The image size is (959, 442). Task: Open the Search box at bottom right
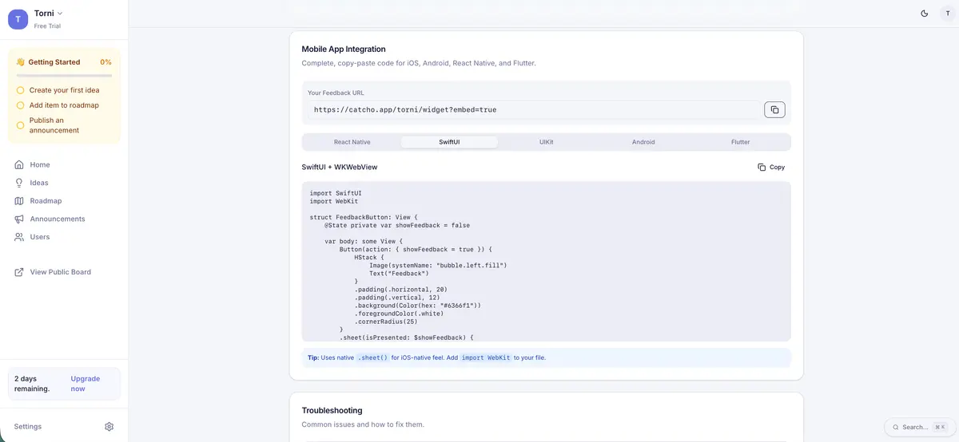pyautogui.click(x=920, y=427)
